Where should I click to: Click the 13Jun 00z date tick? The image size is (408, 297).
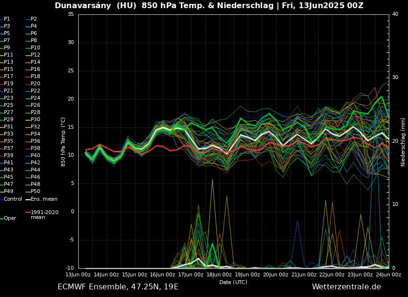(x=78, y=275)
